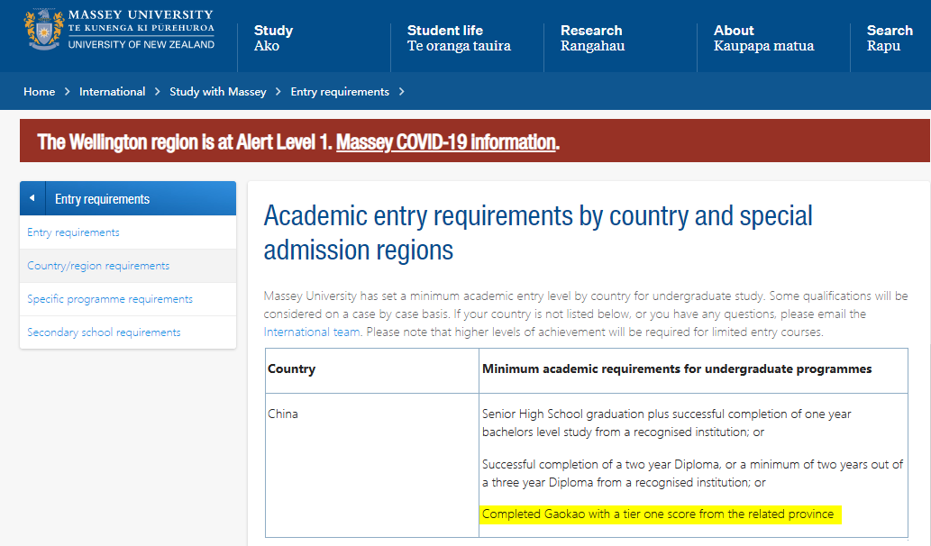Email the International team link
931x546 pixels.
pyautogui.click(x=312, y=332)
